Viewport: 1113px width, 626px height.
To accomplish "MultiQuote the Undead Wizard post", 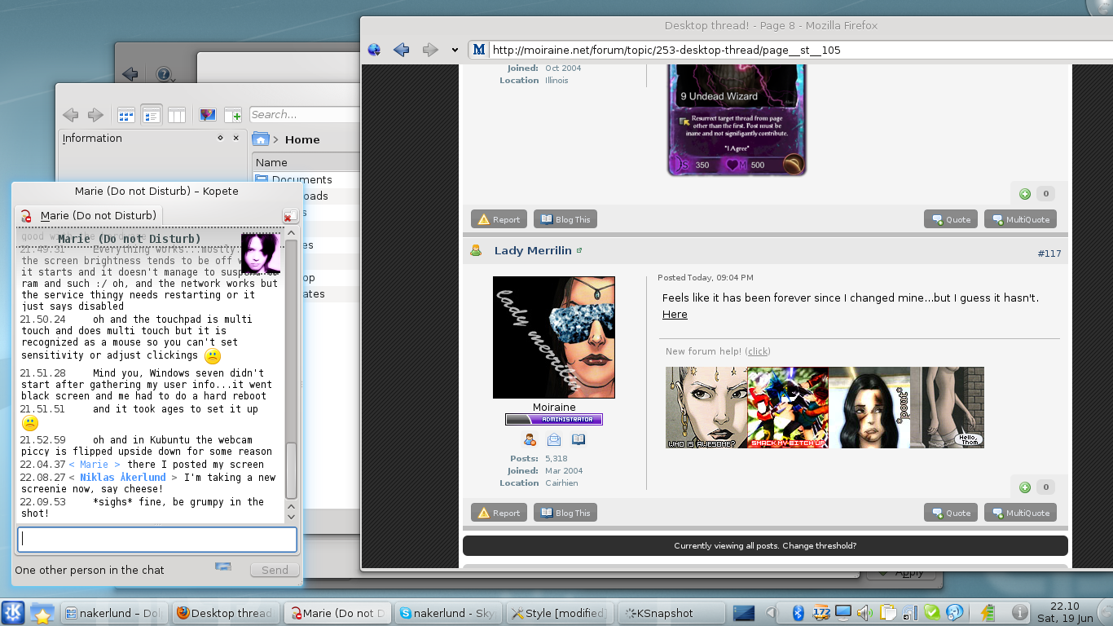I will (1021, 219).
